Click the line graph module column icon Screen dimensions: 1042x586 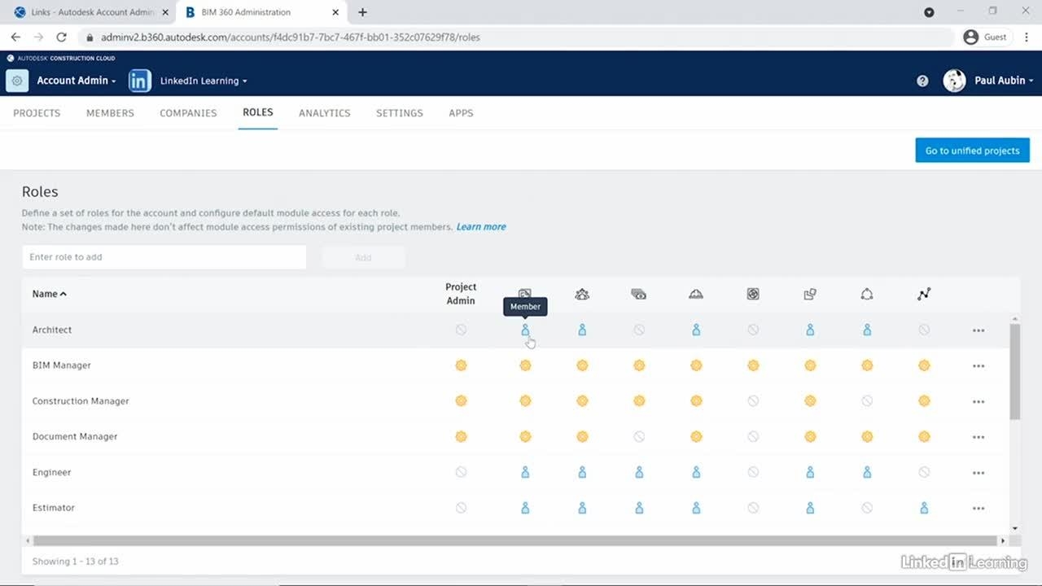pos(924,294)
